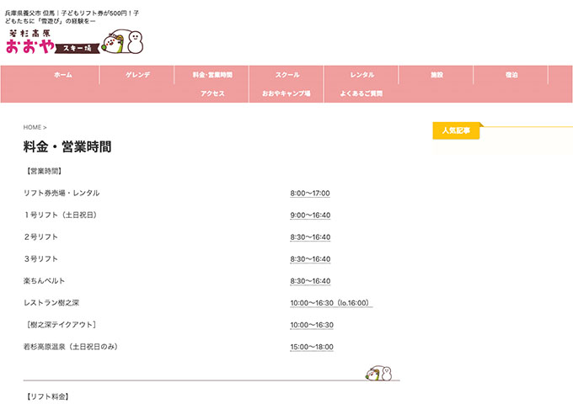573x404 pixels.
Task: Click the 料金・営業時間 page heading
Action: pyautogui.click(x=67, y=146)
